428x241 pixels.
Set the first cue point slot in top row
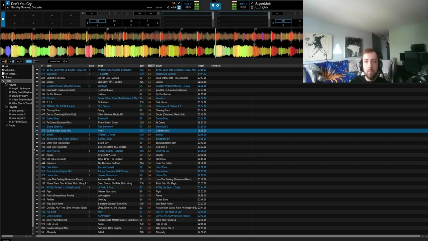[x=14, y=15]
